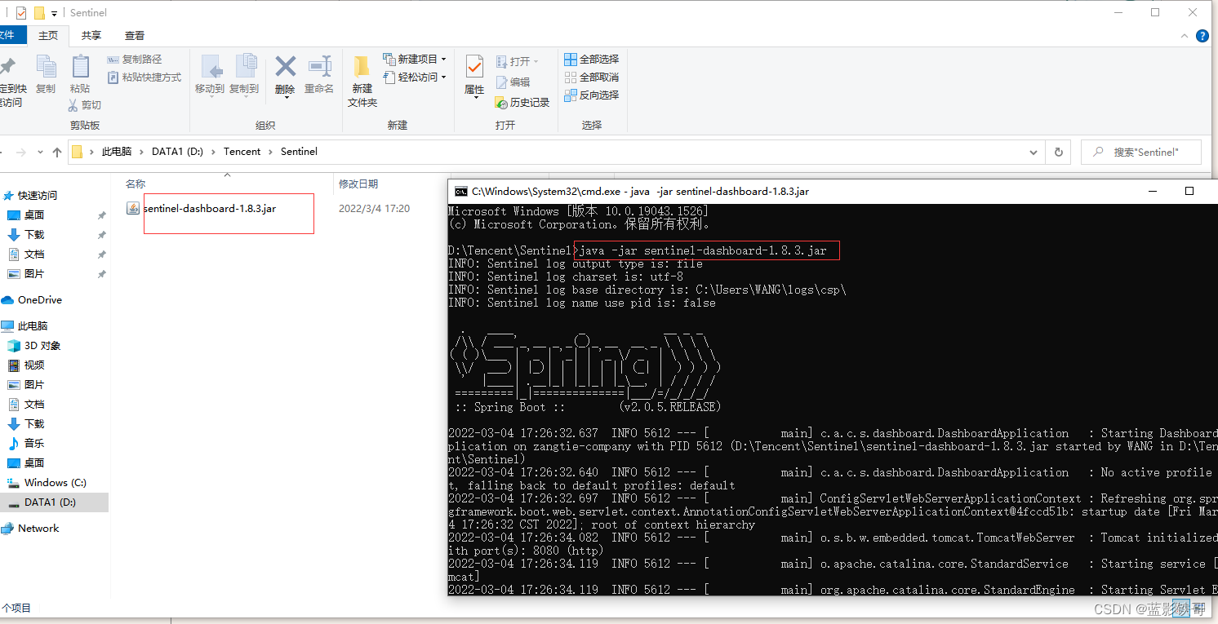Screen dimensions: 1218x624
Task: Select the sentinel-dashboard-1.8.3.jar file
Action: click(x=201, y=209)
